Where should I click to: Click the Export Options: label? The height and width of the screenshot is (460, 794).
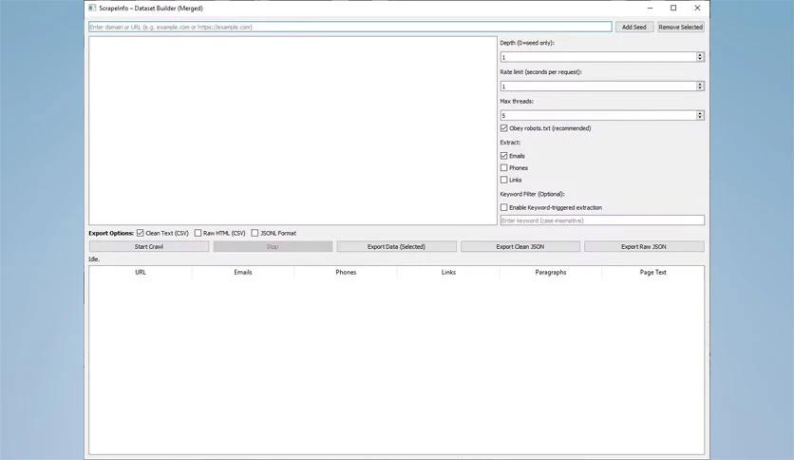coord(111,233)
